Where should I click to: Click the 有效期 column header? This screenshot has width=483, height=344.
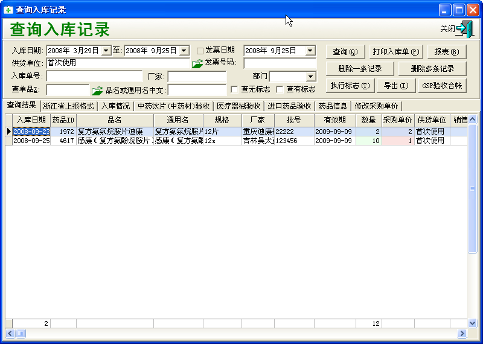(335, 120)
